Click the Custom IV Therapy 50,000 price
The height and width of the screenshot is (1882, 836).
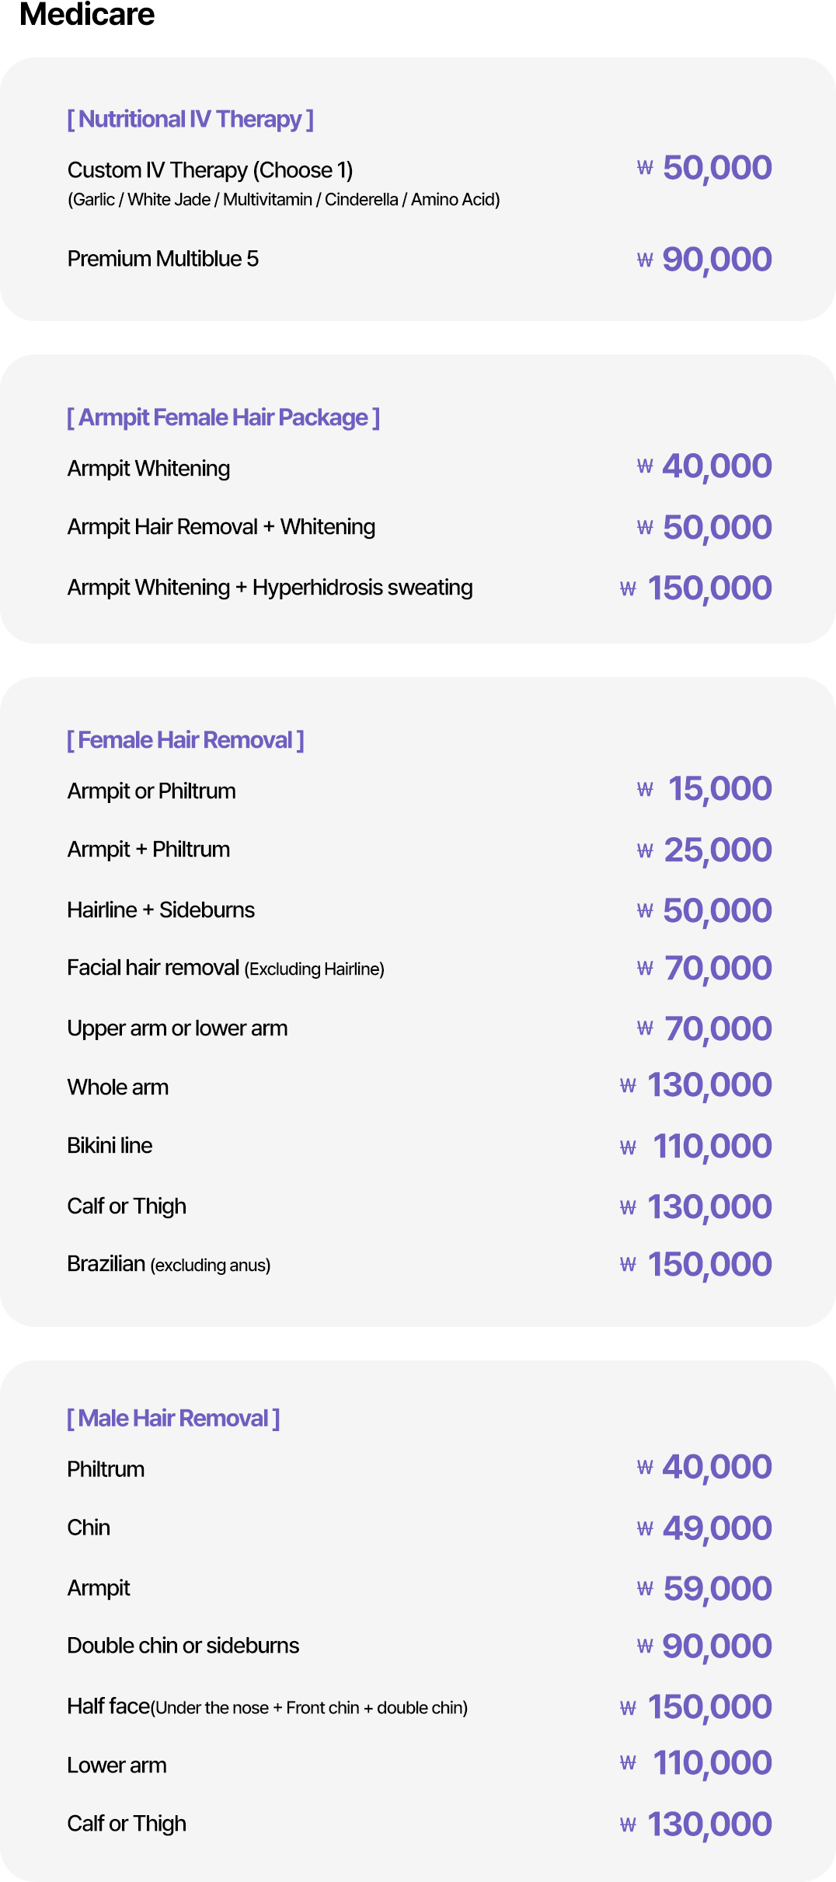tap(704, 167)
